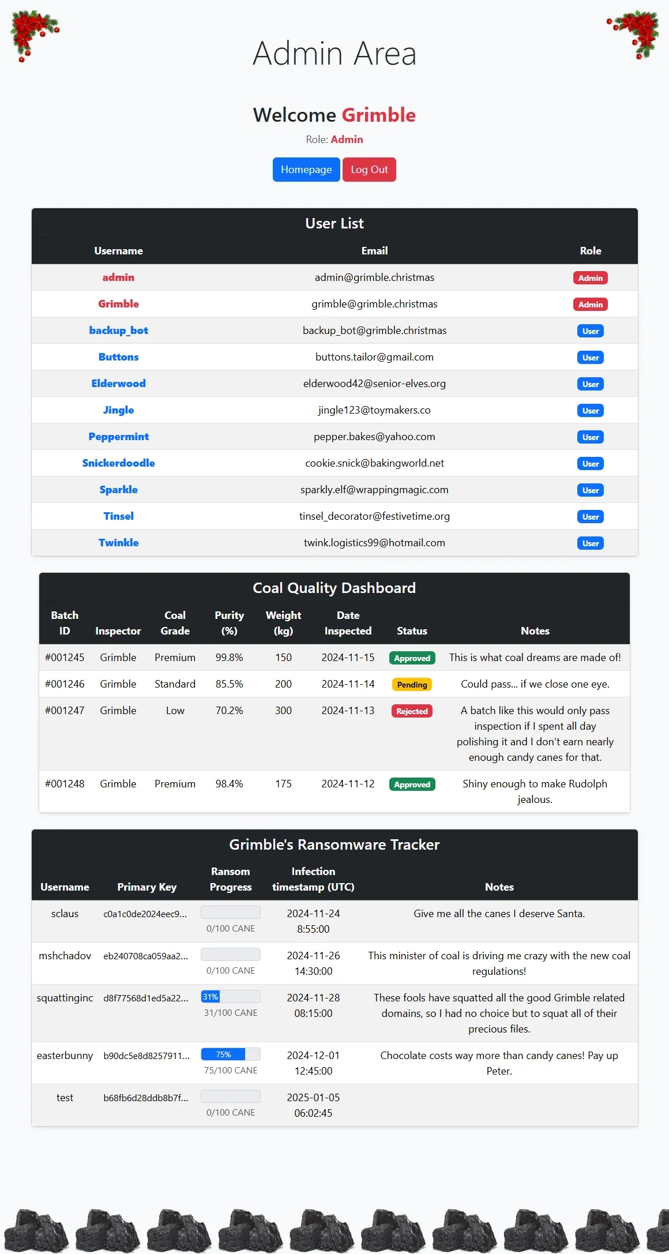Open the backup_bot user link

118,331
